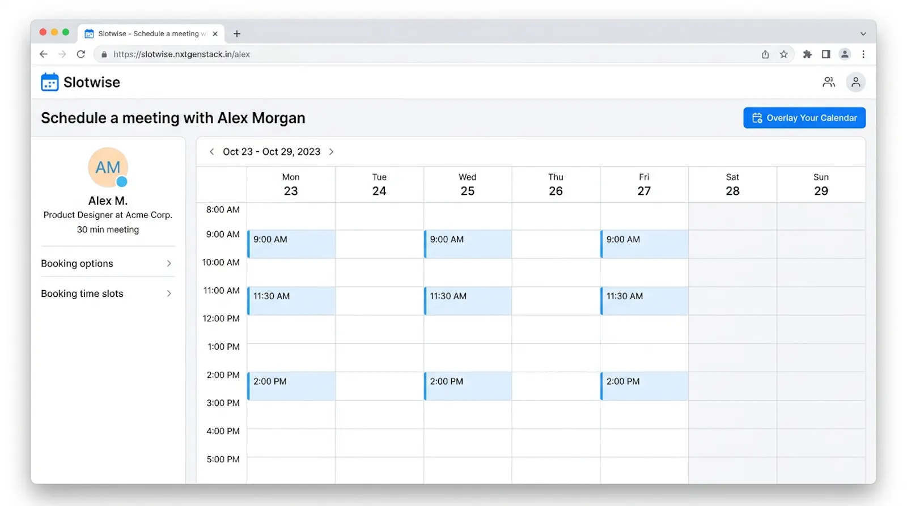Screen dimensions: 907x506
Task: Click the share icon in address bar
Action: click(x=765, y=54)
